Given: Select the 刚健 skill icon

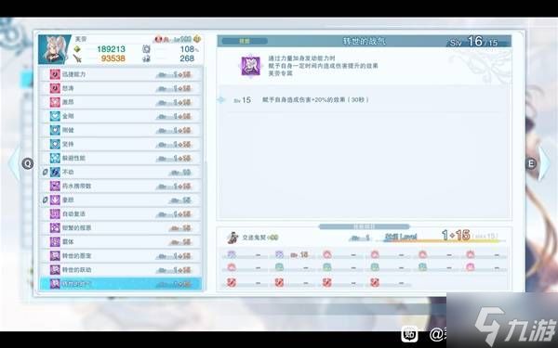Looking at the screenshot, I should pos(55,130).
